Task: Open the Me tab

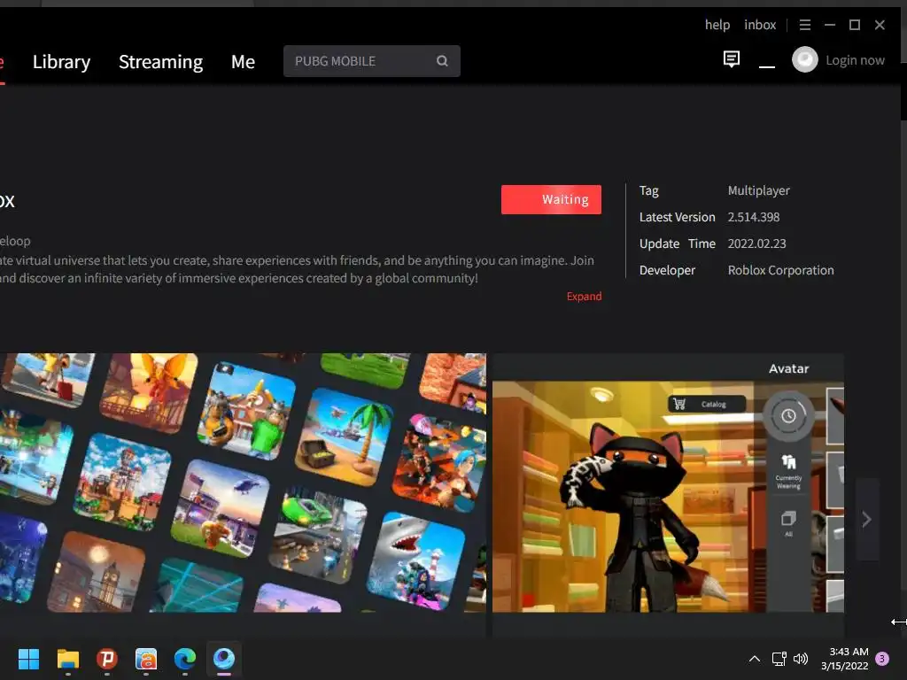Action: [x=243, y=61]
